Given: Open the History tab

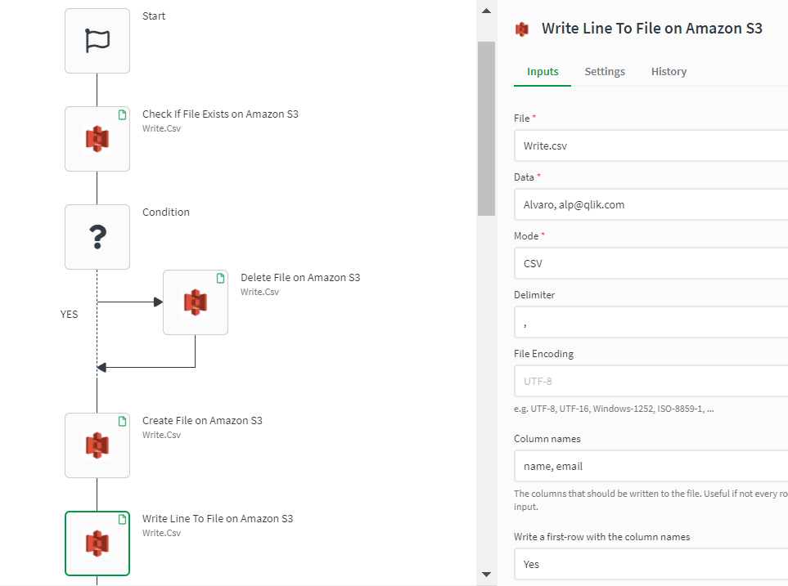Looking at the screenshot, I should click(669, 71).
